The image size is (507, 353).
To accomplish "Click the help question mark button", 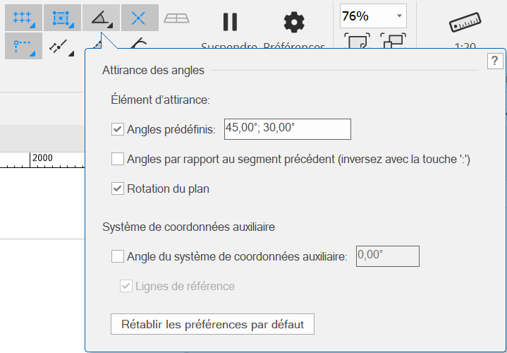I will tap(494, 61).
